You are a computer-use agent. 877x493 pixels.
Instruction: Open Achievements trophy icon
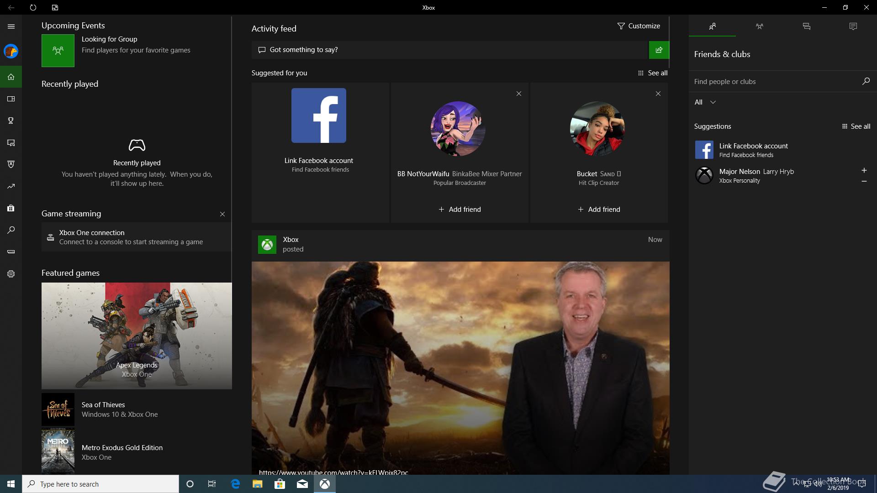click(11, 121)
